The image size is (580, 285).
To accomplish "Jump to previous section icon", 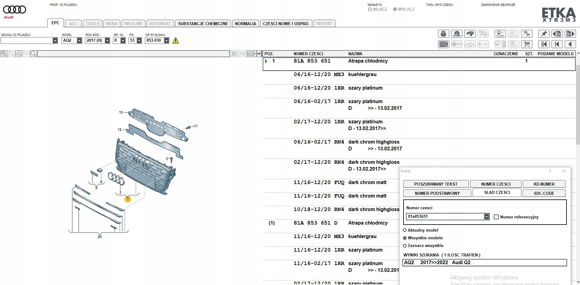I will coord(557,44).
